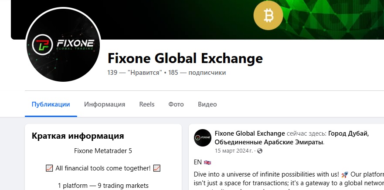Click the UK flag emoji next to EN
The height and width of the screenshot is (190, 384).
click(207, 162)
